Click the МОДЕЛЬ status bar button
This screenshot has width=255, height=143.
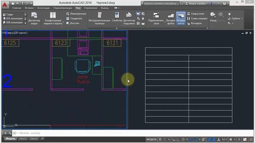click(151, 139)
